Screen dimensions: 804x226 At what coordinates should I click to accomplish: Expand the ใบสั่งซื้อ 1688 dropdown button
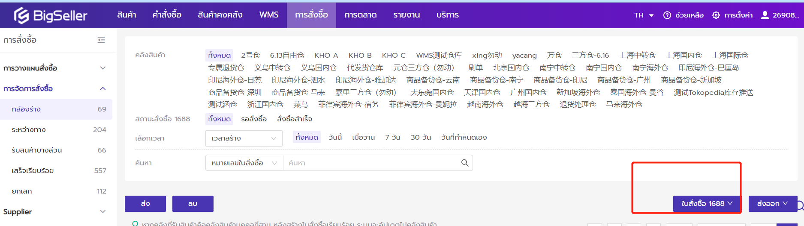pos(707,204)
